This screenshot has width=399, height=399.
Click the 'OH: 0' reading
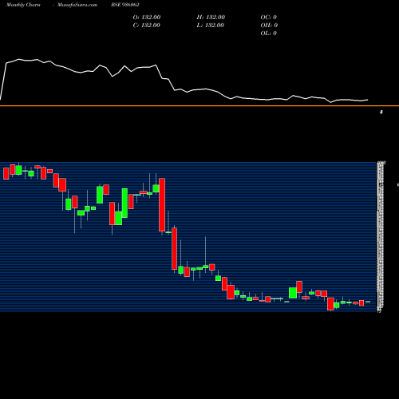[269, 26]
